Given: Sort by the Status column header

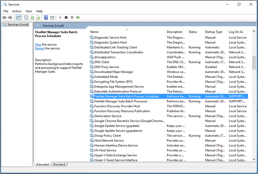Looking at the screenshot, I should click(x=195, y=32).
